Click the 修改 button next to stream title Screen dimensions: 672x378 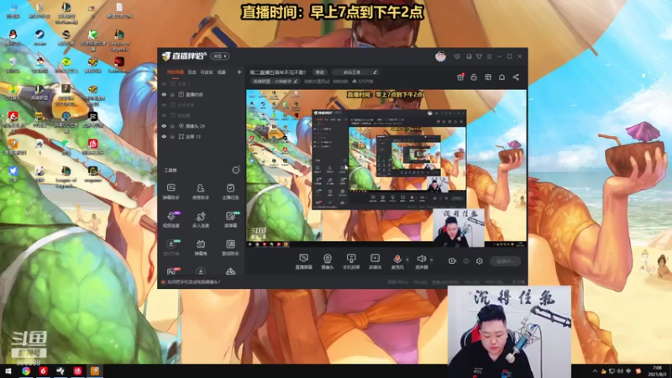click(320, 72)
